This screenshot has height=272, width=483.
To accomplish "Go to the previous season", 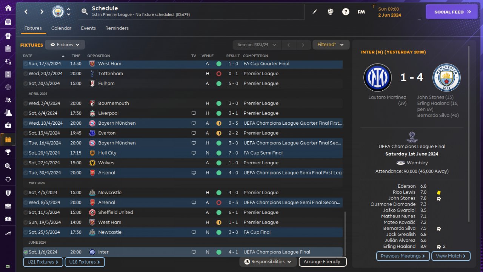I will click(x=289, y=45).
